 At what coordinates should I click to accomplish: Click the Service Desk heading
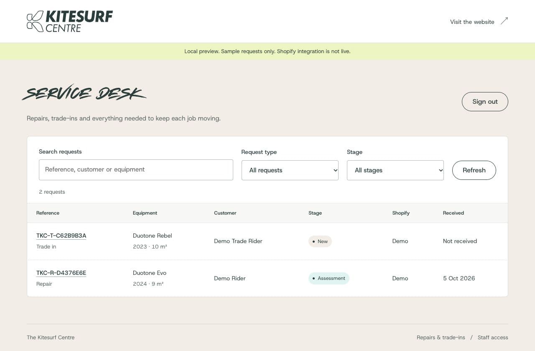[x=84, y=93]
